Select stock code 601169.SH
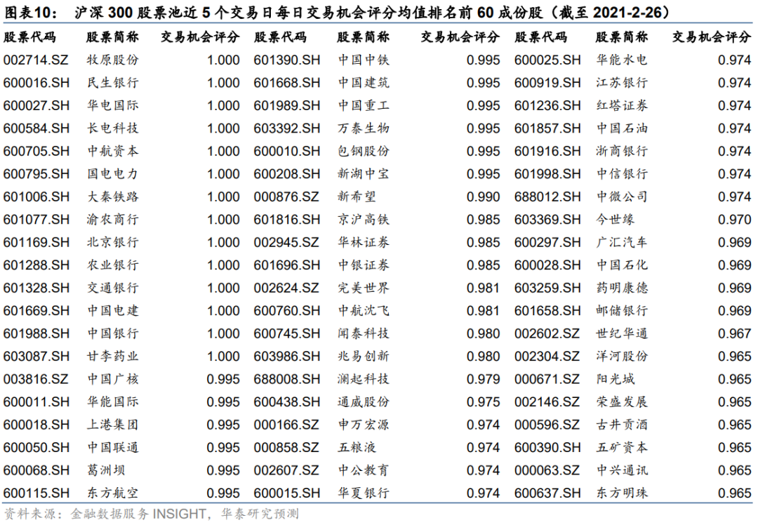758x525 pixels. tap(36, 242)
